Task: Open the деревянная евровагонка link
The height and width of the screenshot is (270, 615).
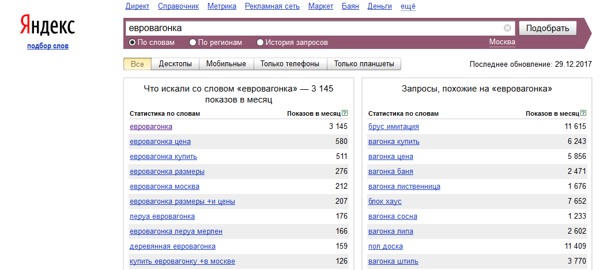Action: [x=172, y=246]
